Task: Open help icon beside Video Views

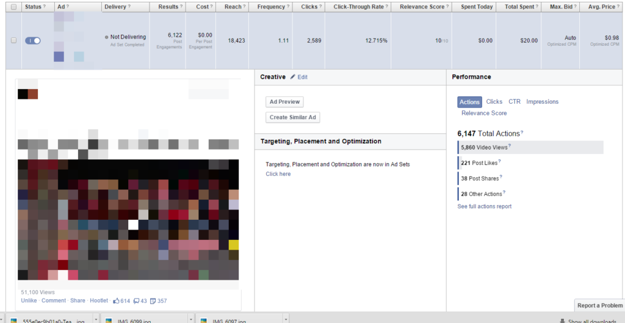Action: click(510, 146)
